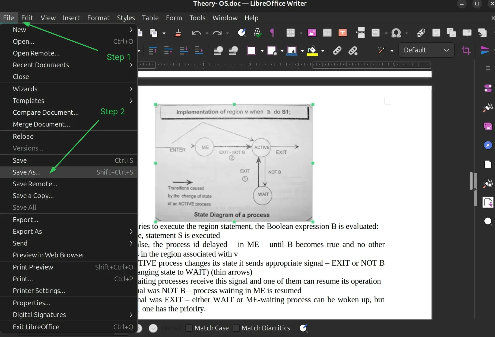Expand the Undo history arrow
This screenshot has width=495, height=337.
tap(207, 33)
